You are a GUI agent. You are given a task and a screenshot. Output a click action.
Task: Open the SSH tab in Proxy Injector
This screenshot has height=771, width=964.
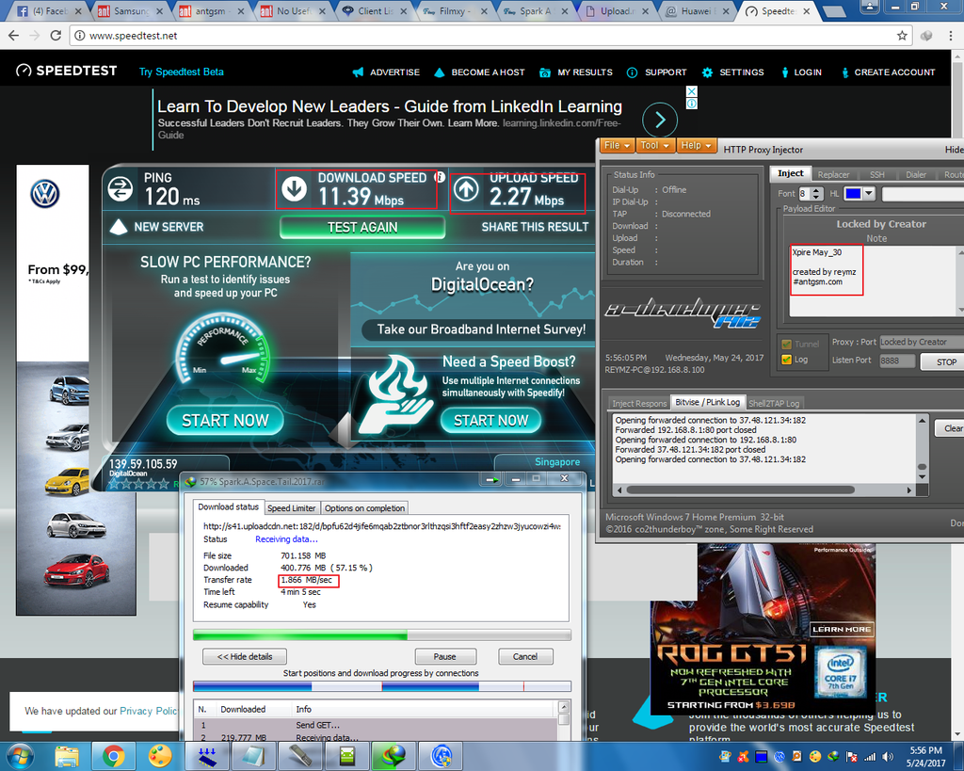(876, 174)
